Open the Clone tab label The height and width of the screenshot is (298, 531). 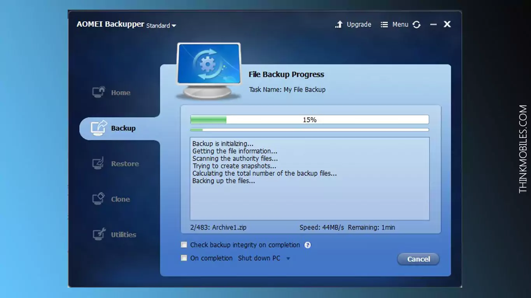click(121, 199)
